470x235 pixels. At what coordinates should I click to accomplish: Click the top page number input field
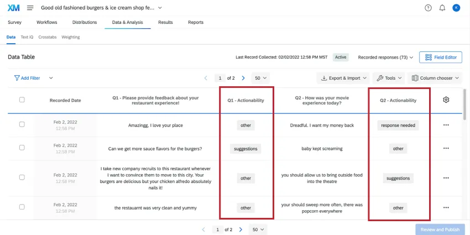[220, 79]
